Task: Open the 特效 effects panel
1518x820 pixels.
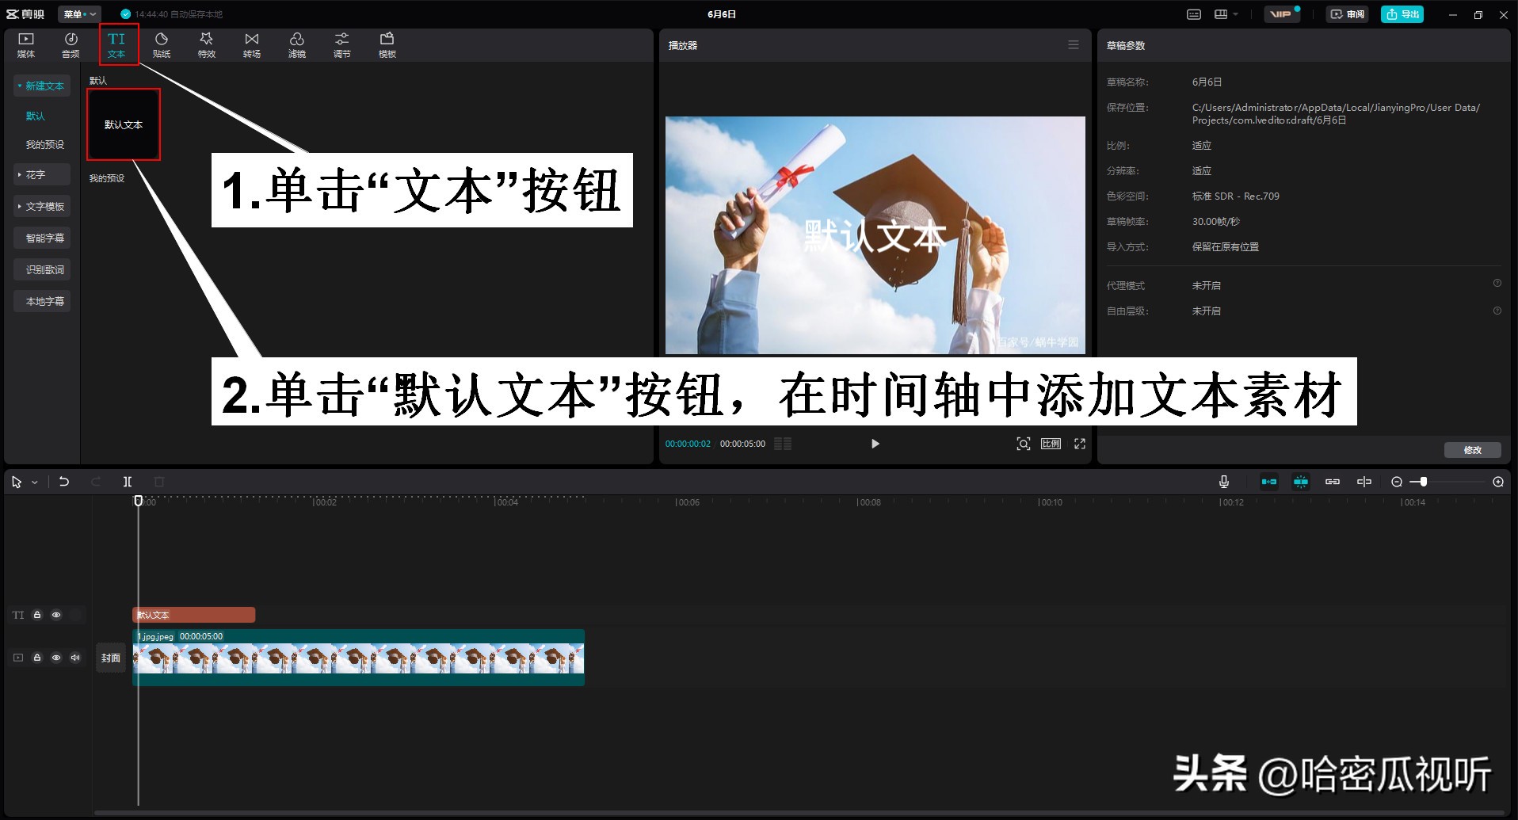Action: coord(206,44)
